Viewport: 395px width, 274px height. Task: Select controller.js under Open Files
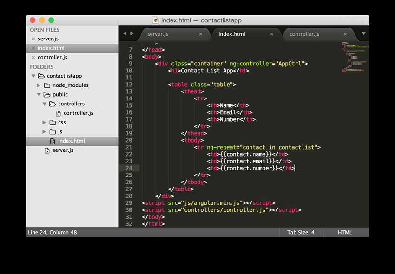click(x=53, y=58)
